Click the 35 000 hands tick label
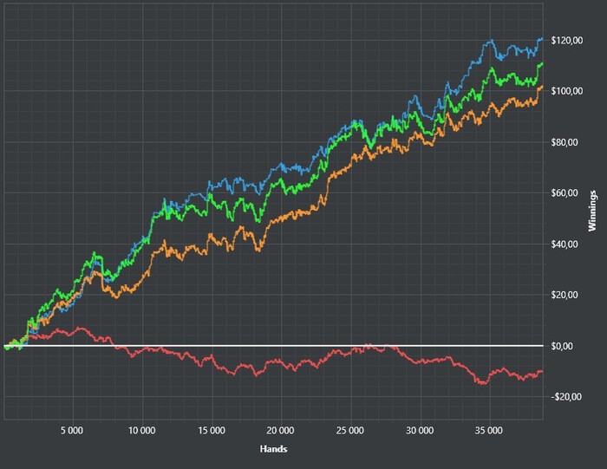 coord(489,430)
